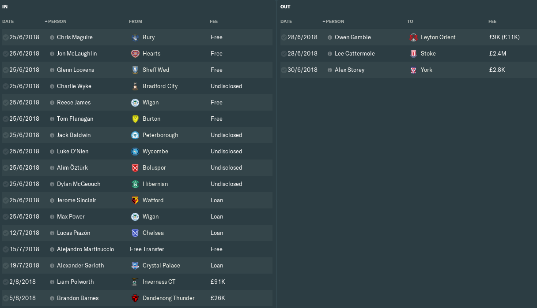Click the Bury club badge icon
Screen dimensions: 537x308
[135, 37]
